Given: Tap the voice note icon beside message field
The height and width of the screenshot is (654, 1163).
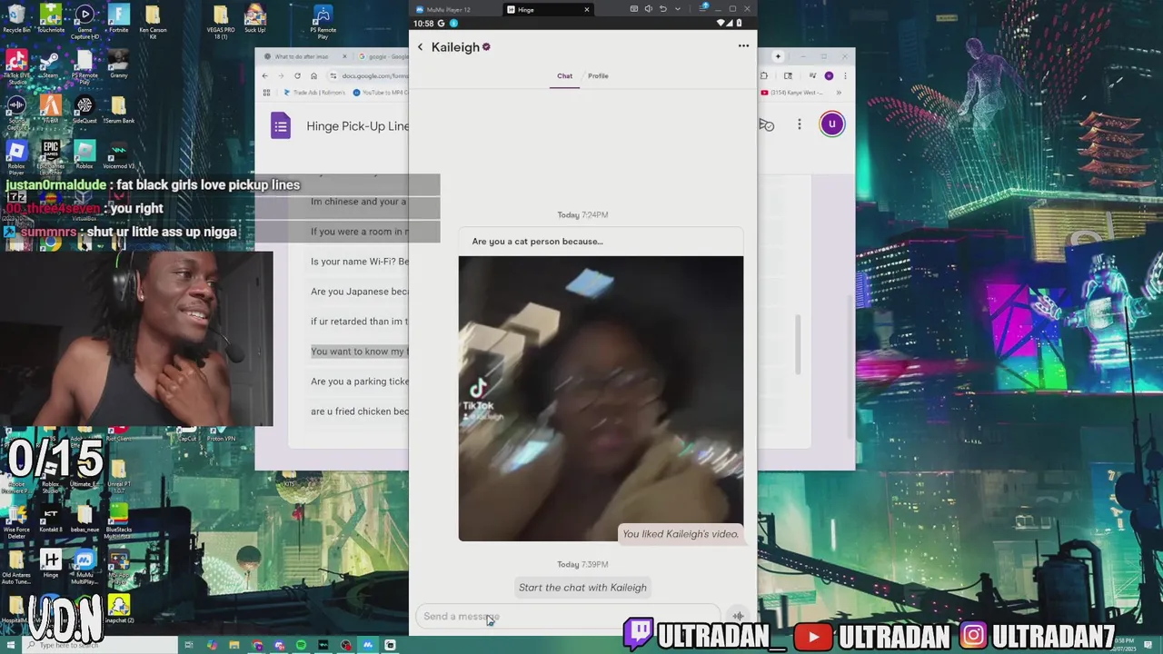Looking at the screenshot, I should pyautogui.click(x=738, y=616).
